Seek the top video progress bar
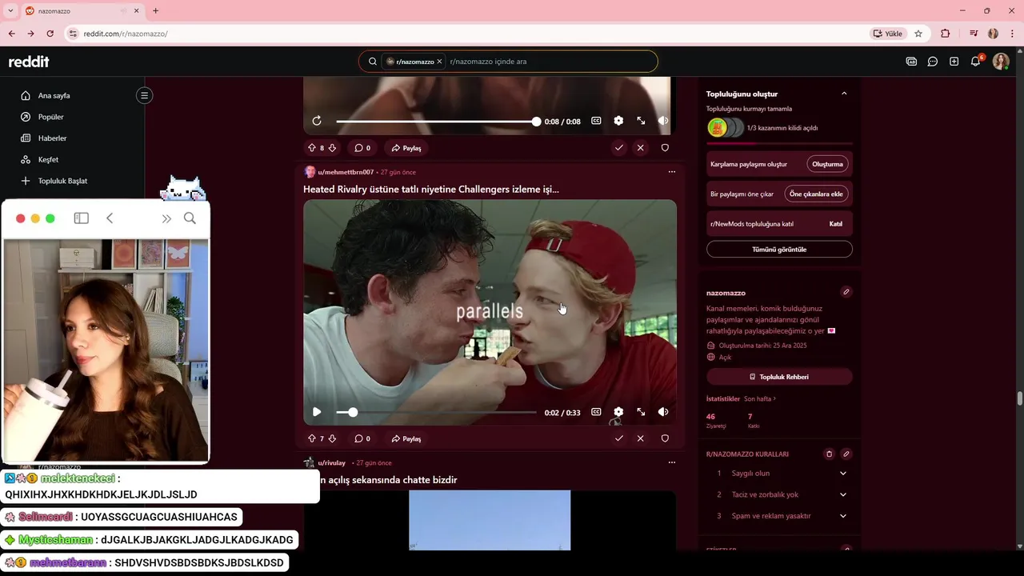The height and width of the screenshot is (576, 1024). pyautogui.click(x=436, y=121)
